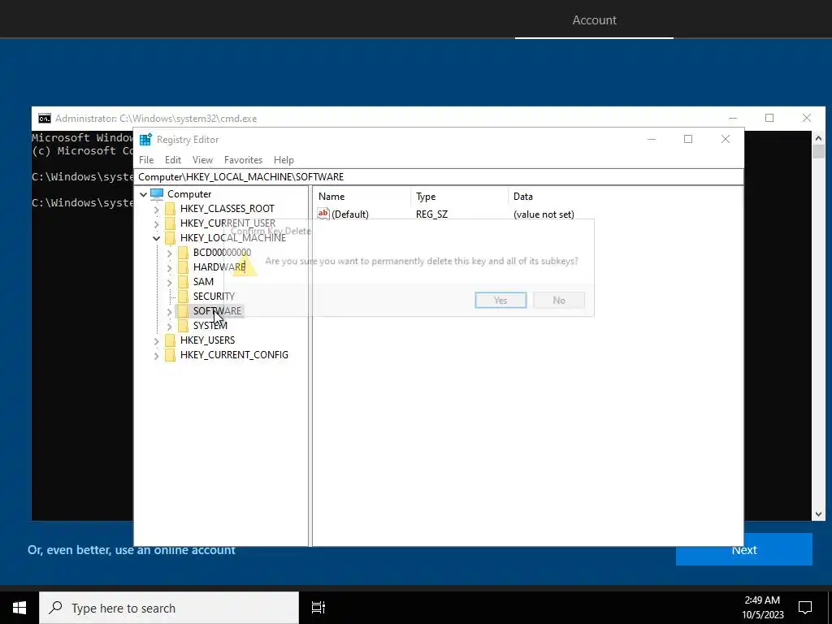Click the cmd.exe window title icon
The height and width of the screenshot is (624, 832).
(45, 119)
